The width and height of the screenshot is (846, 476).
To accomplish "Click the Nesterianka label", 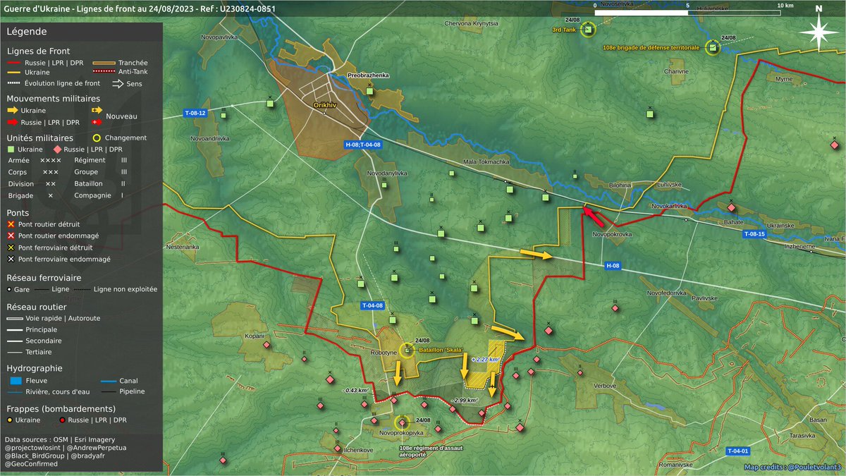I will [x=183, y=248].
